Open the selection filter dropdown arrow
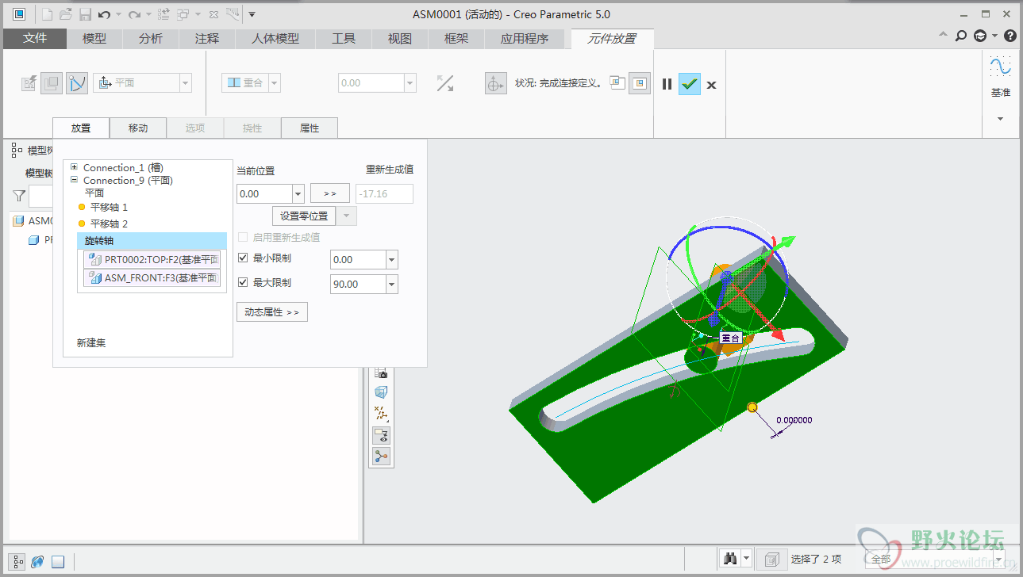This screenshot has width=1023, height=577. click(998, 559)
